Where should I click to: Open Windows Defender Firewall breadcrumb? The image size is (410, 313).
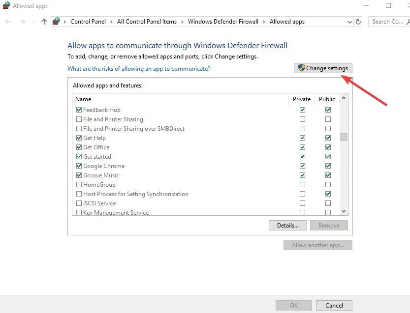[x=223, y=22]
